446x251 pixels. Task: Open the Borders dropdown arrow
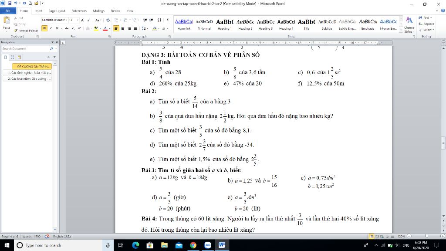tap(168, 28)
